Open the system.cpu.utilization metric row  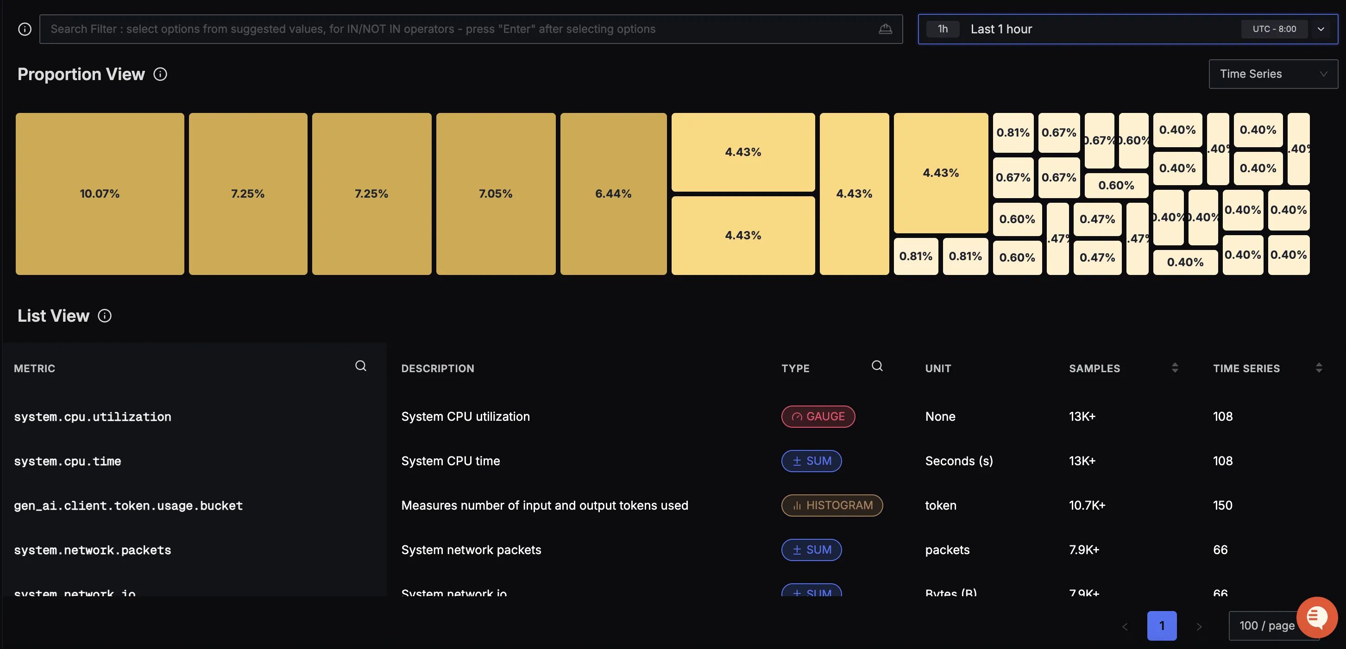[x=93, y=417]
